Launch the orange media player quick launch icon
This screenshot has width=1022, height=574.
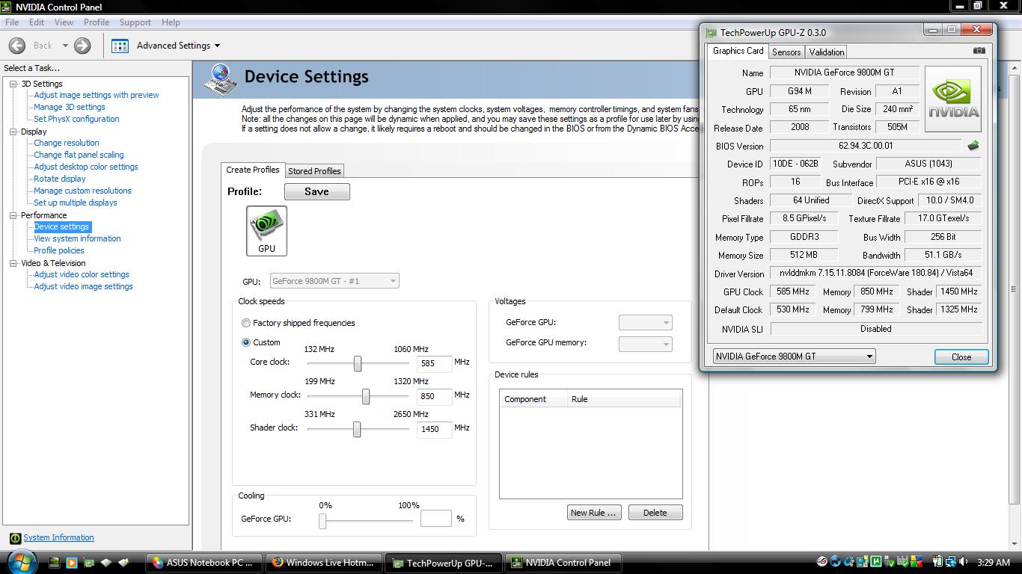click(72, 562)
